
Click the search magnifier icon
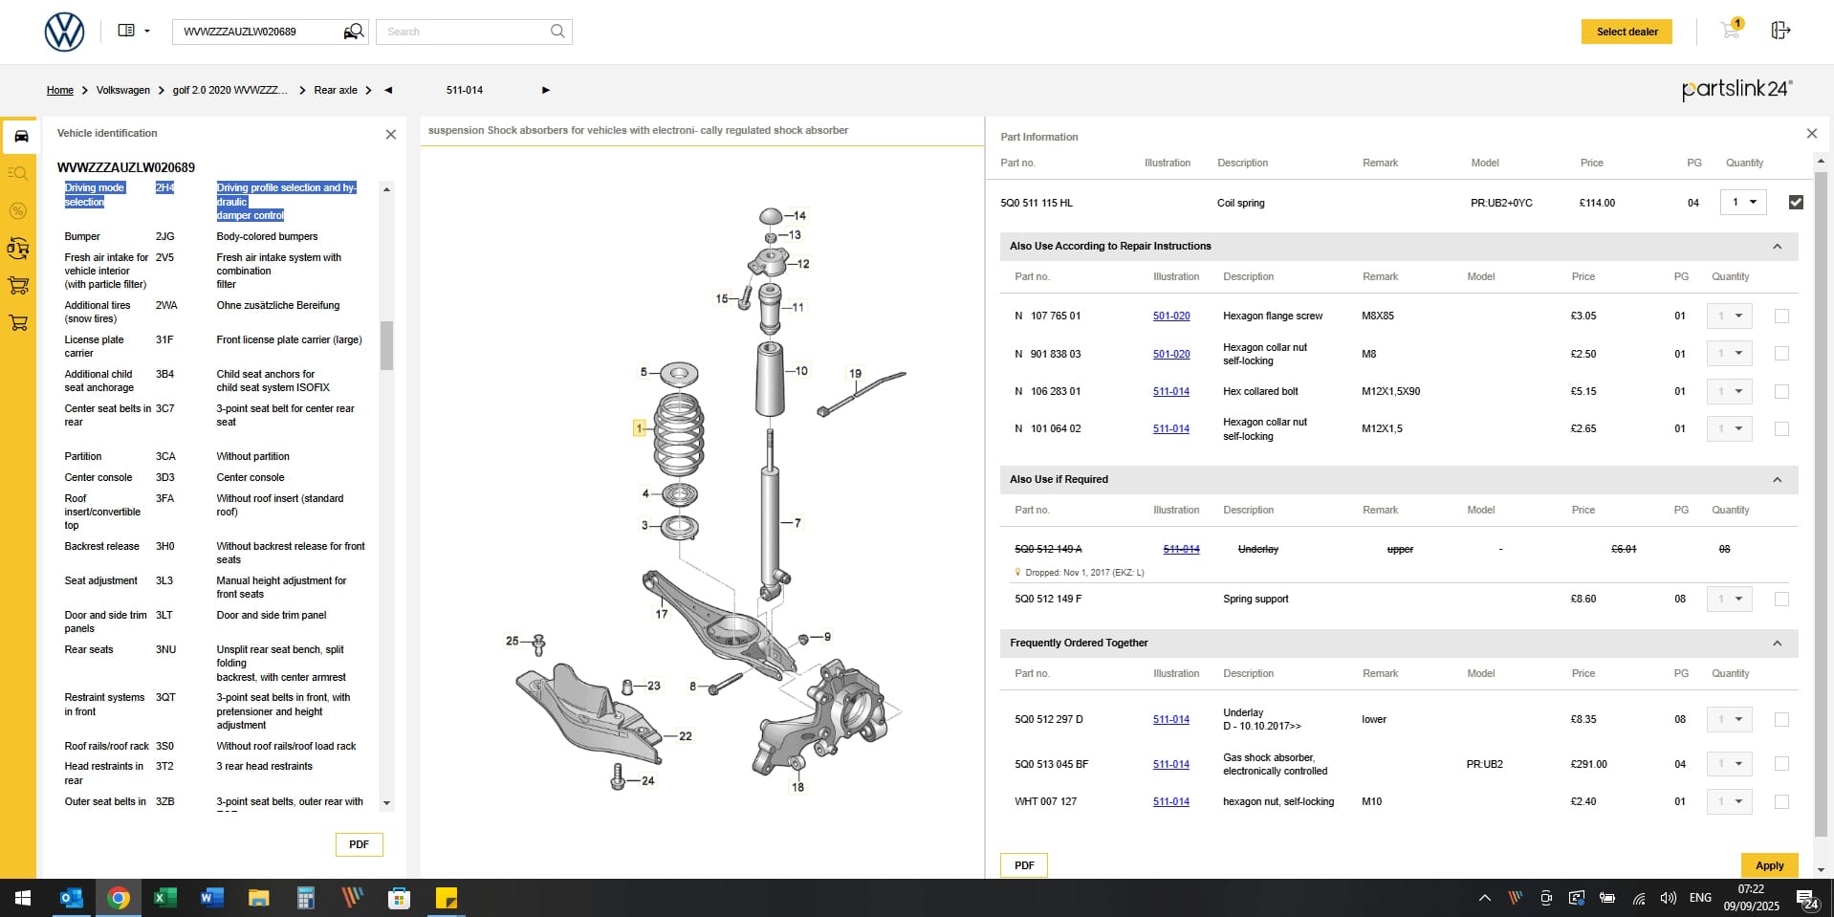[x=557, y=32]
